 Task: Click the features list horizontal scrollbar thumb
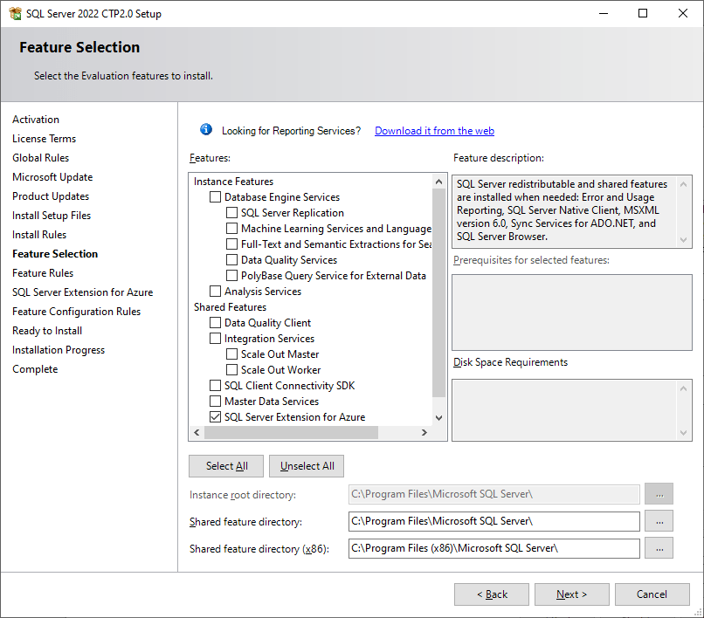click(291, 433)
